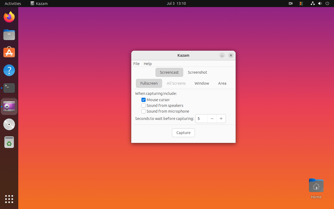The height and width of the screenshot is (209, 334).
Task: Show the applications grid
Action: [x=9, y=199]
